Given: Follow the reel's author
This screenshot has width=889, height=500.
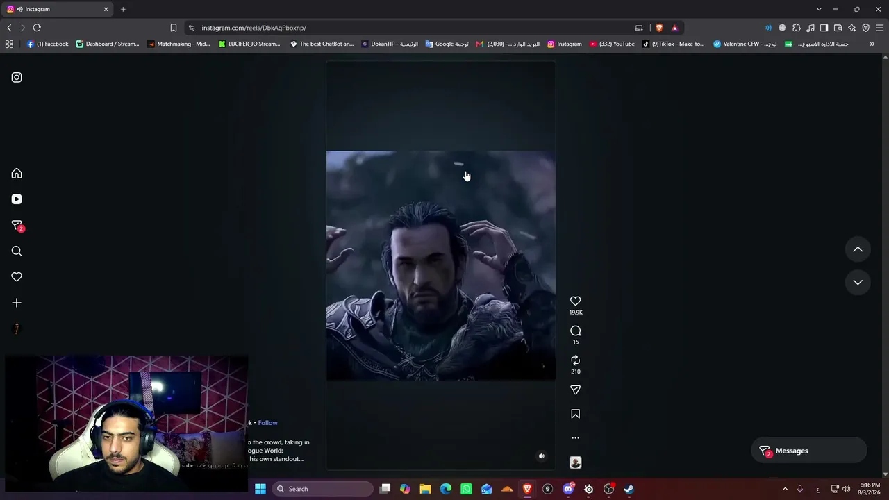Looking at the screenshot, I should tap(267, 423).
